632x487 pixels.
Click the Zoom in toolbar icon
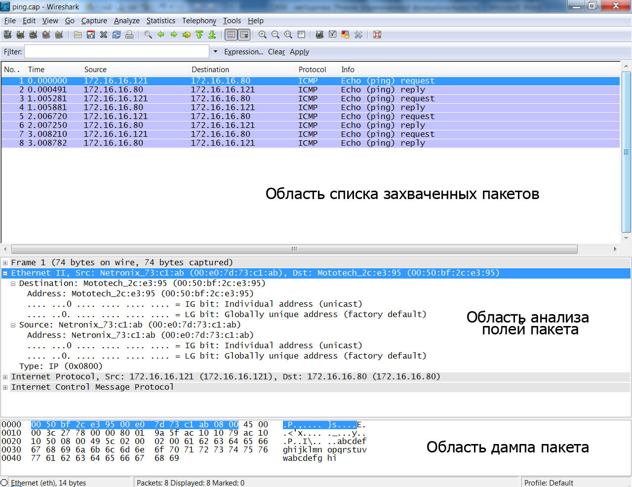pyautogui.click(x=263, y=35)
